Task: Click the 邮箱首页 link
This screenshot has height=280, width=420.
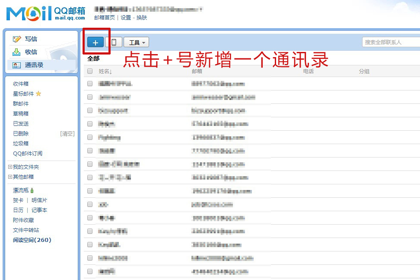Action: point(105,18)
